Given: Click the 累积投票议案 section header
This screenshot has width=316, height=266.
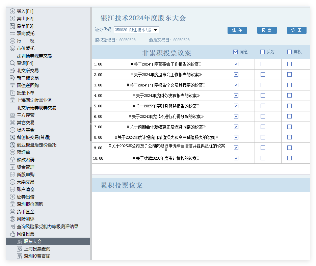Looking at the screenshot, I should point(201,185).
